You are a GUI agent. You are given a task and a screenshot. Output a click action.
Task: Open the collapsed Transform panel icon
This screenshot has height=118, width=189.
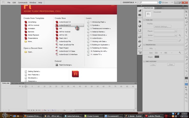[x=140, y=30]
